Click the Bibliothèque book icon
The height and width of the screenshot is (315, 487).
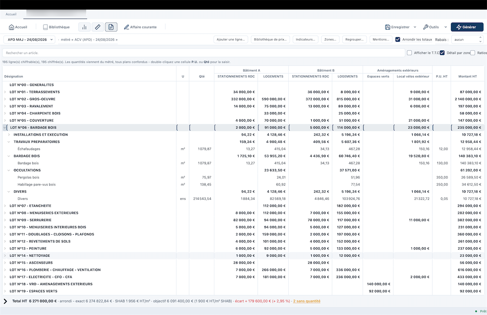(x=45, y=27)
